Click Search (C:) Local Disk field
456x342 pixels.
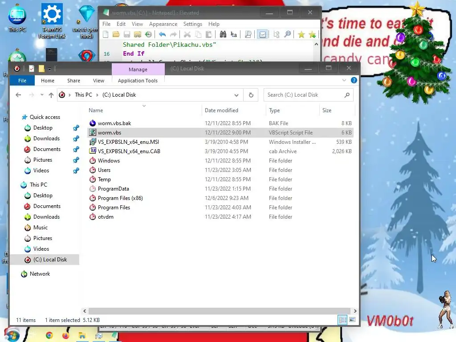309,95
